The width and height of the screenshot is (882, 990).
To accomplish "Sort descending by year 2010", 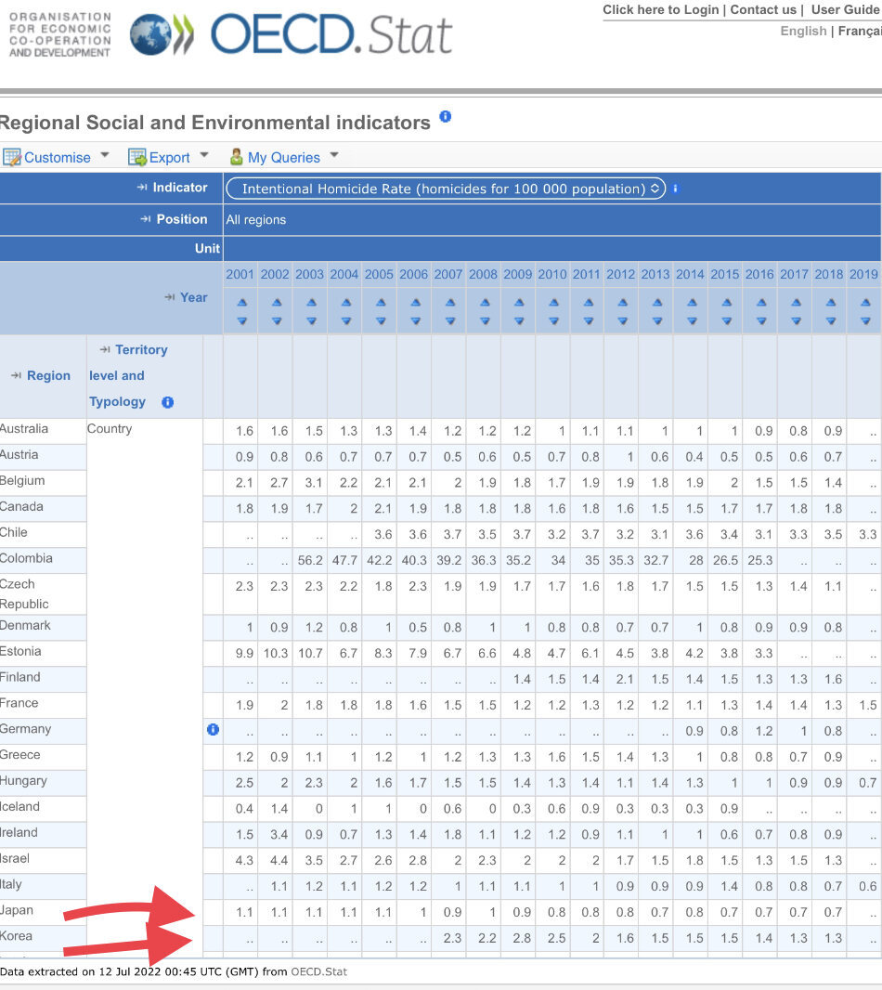I will coord(552,321).
